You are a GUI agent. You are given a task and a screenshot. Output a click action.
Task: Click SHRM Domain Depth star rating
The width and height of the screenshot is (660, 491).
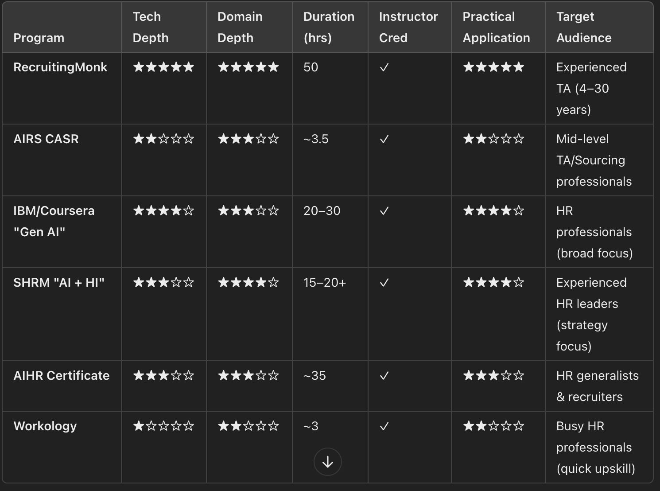click(x=248, y=283)
